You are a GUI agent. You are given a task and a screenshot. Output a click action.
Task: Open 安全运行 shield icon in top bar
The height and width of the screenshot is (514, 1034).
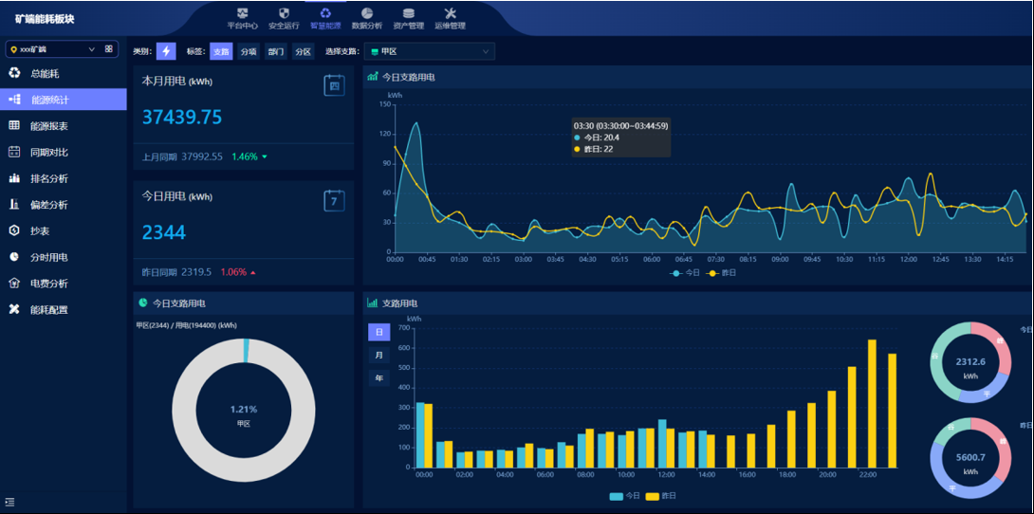tap(284, 18)
